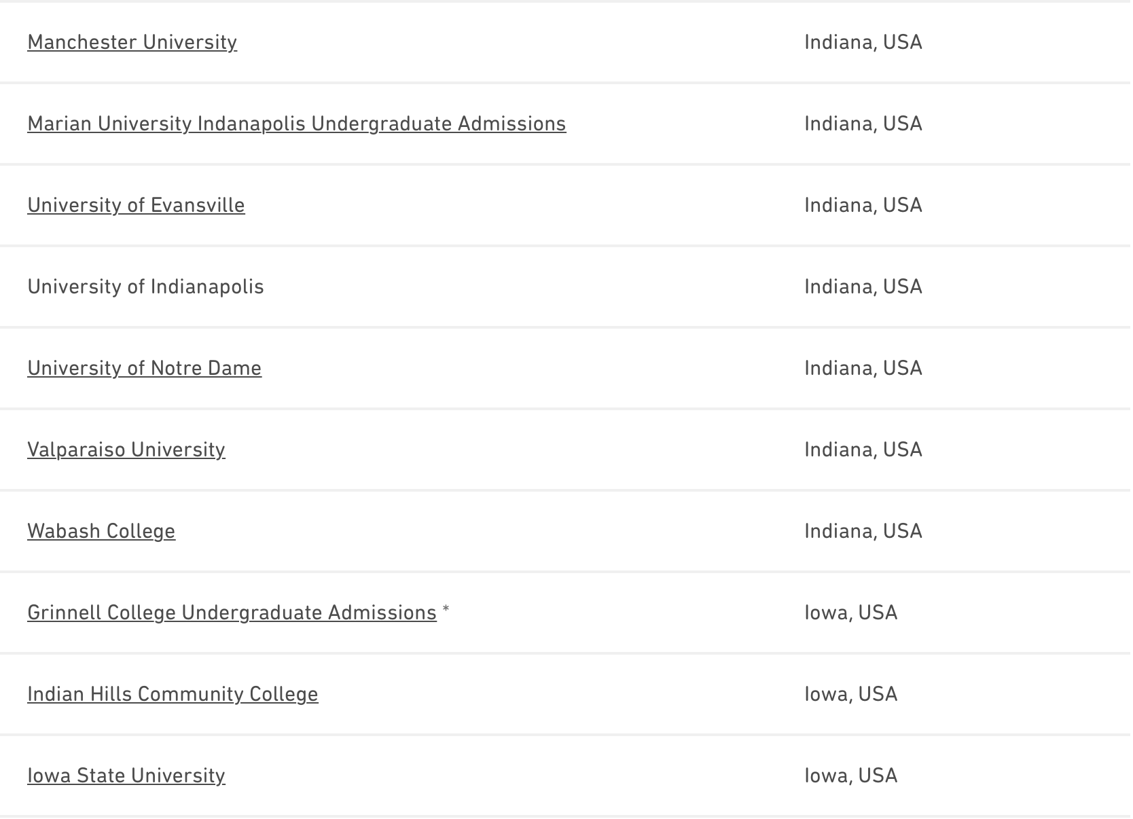The height and width of the screenshot is (819, 1133).
Task: Open the Manchester University link
Action: (x=132, y=42)
